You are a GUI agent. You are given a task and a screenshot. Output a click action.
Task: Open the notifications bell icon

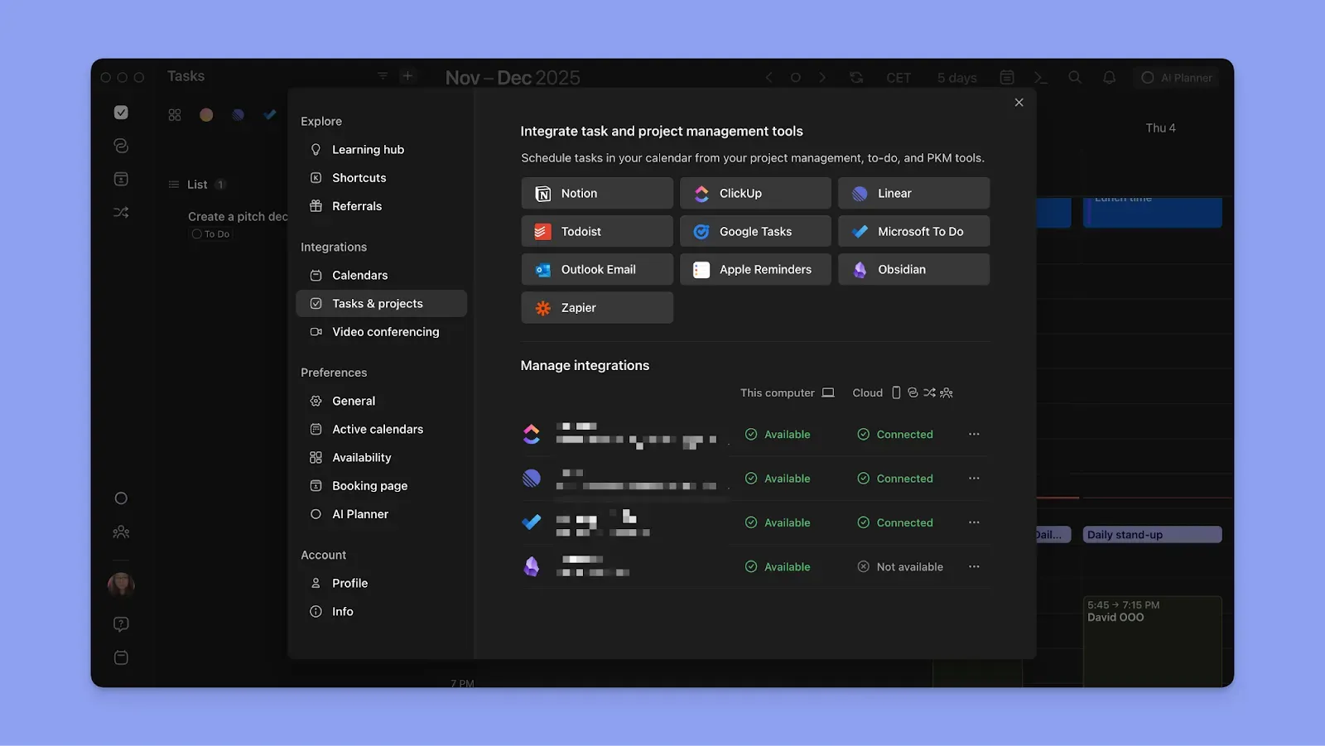pos(1109,77)
